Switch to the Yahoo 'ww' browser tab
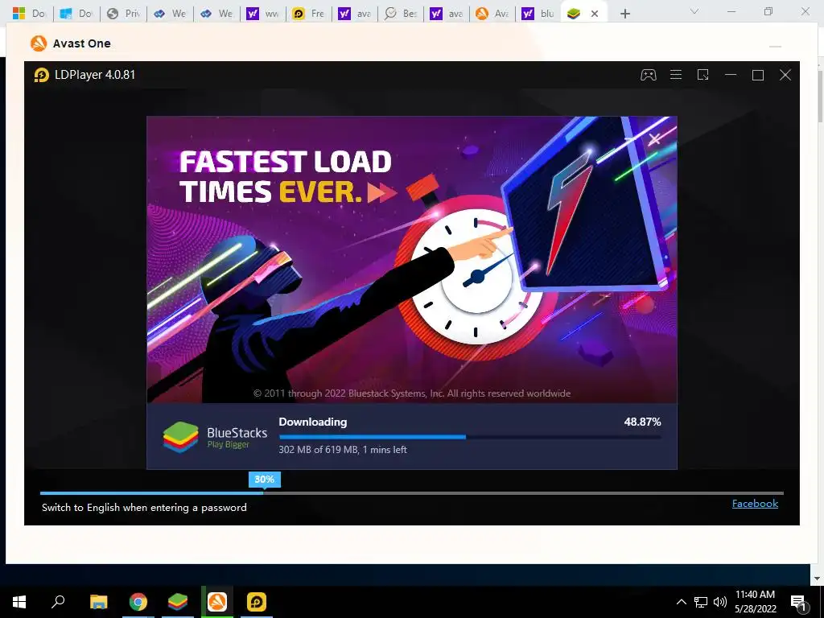Screen dimensions: 824x618 coord(262,14)
